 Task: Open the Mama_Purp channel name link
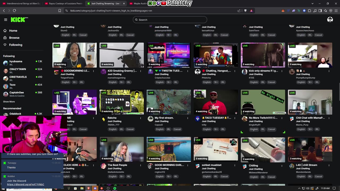click(303, 125)
